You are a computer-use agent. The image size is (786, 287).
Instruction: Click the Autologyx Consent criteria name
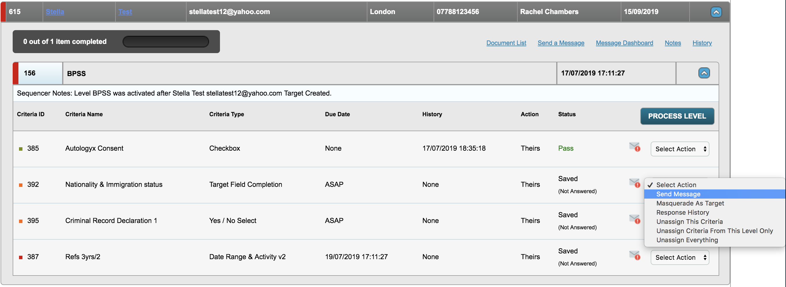(94, 148)
